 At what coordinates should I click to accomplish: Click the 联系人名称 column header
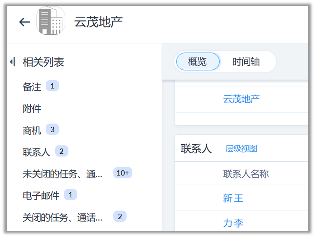(x=246, y=173)
